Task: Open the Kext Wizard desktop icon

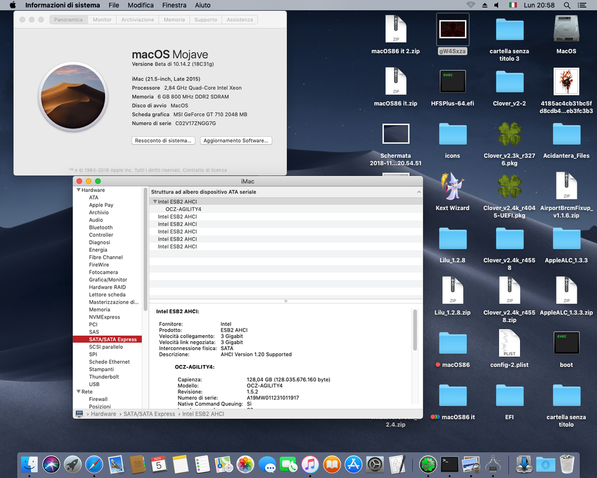Action: [x=453, y=186]
